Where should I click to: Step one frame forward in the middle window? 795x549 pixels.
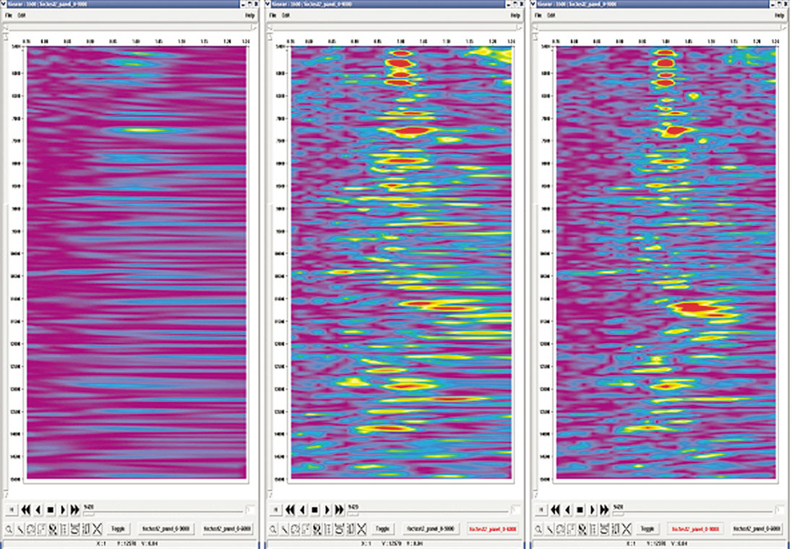(327, 509)
